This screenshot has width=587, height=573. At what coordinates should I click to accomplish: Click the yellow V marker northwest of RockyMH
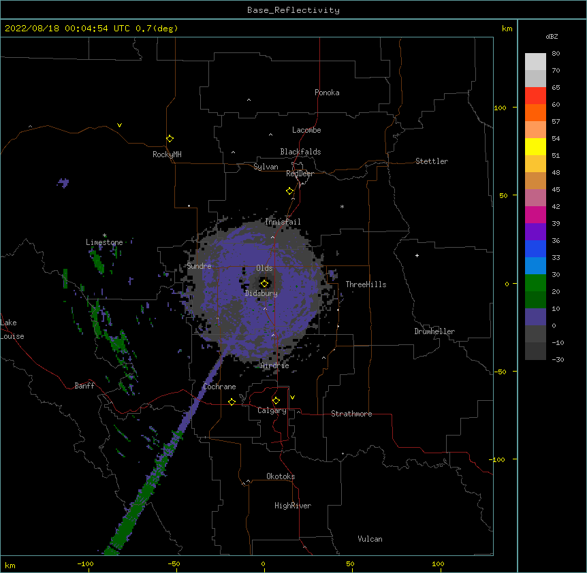119,125
